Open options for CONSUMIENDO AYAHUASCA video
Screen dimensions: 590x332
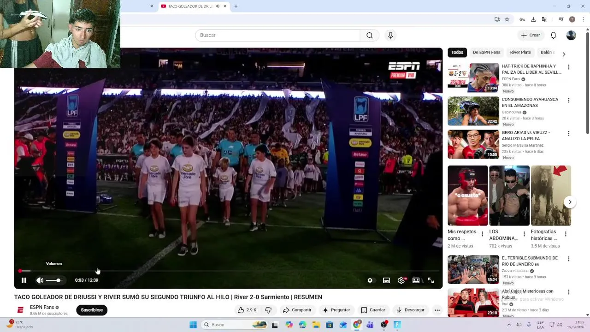[568, 101]
